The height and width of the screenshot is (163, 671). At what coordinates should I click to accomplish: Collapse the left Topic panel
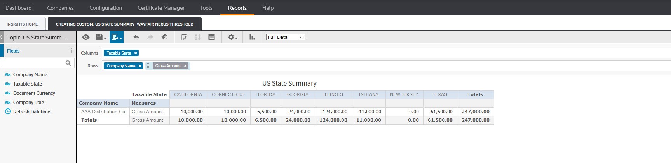(2, 38)
